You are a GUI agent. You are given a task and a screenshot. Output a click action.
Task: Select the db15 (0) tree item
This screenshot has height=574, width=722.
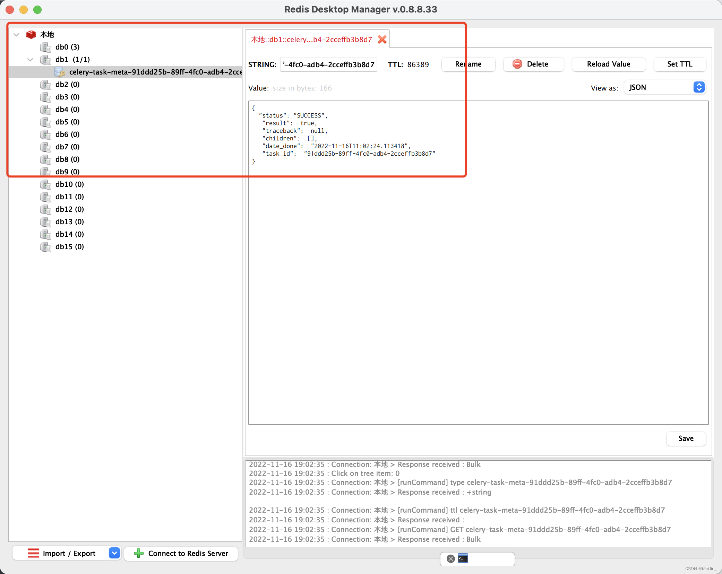69,247
